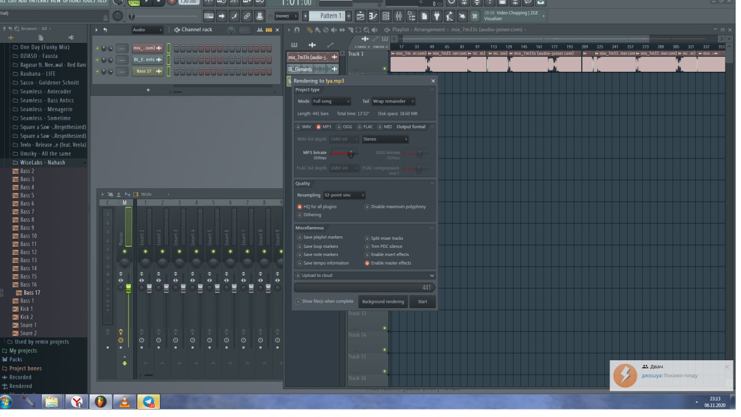Open the Recorded folder in Browser
741x417 pixels.
point(20,377)
